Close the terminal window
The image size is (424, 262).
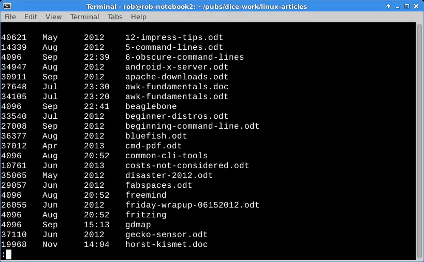[x=416, y=6]
